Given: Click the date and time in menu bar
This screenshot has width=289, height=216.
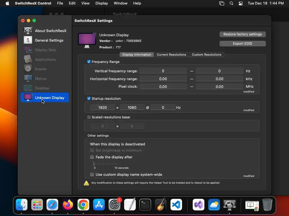Looking at the screenshot, I should 266,3.
